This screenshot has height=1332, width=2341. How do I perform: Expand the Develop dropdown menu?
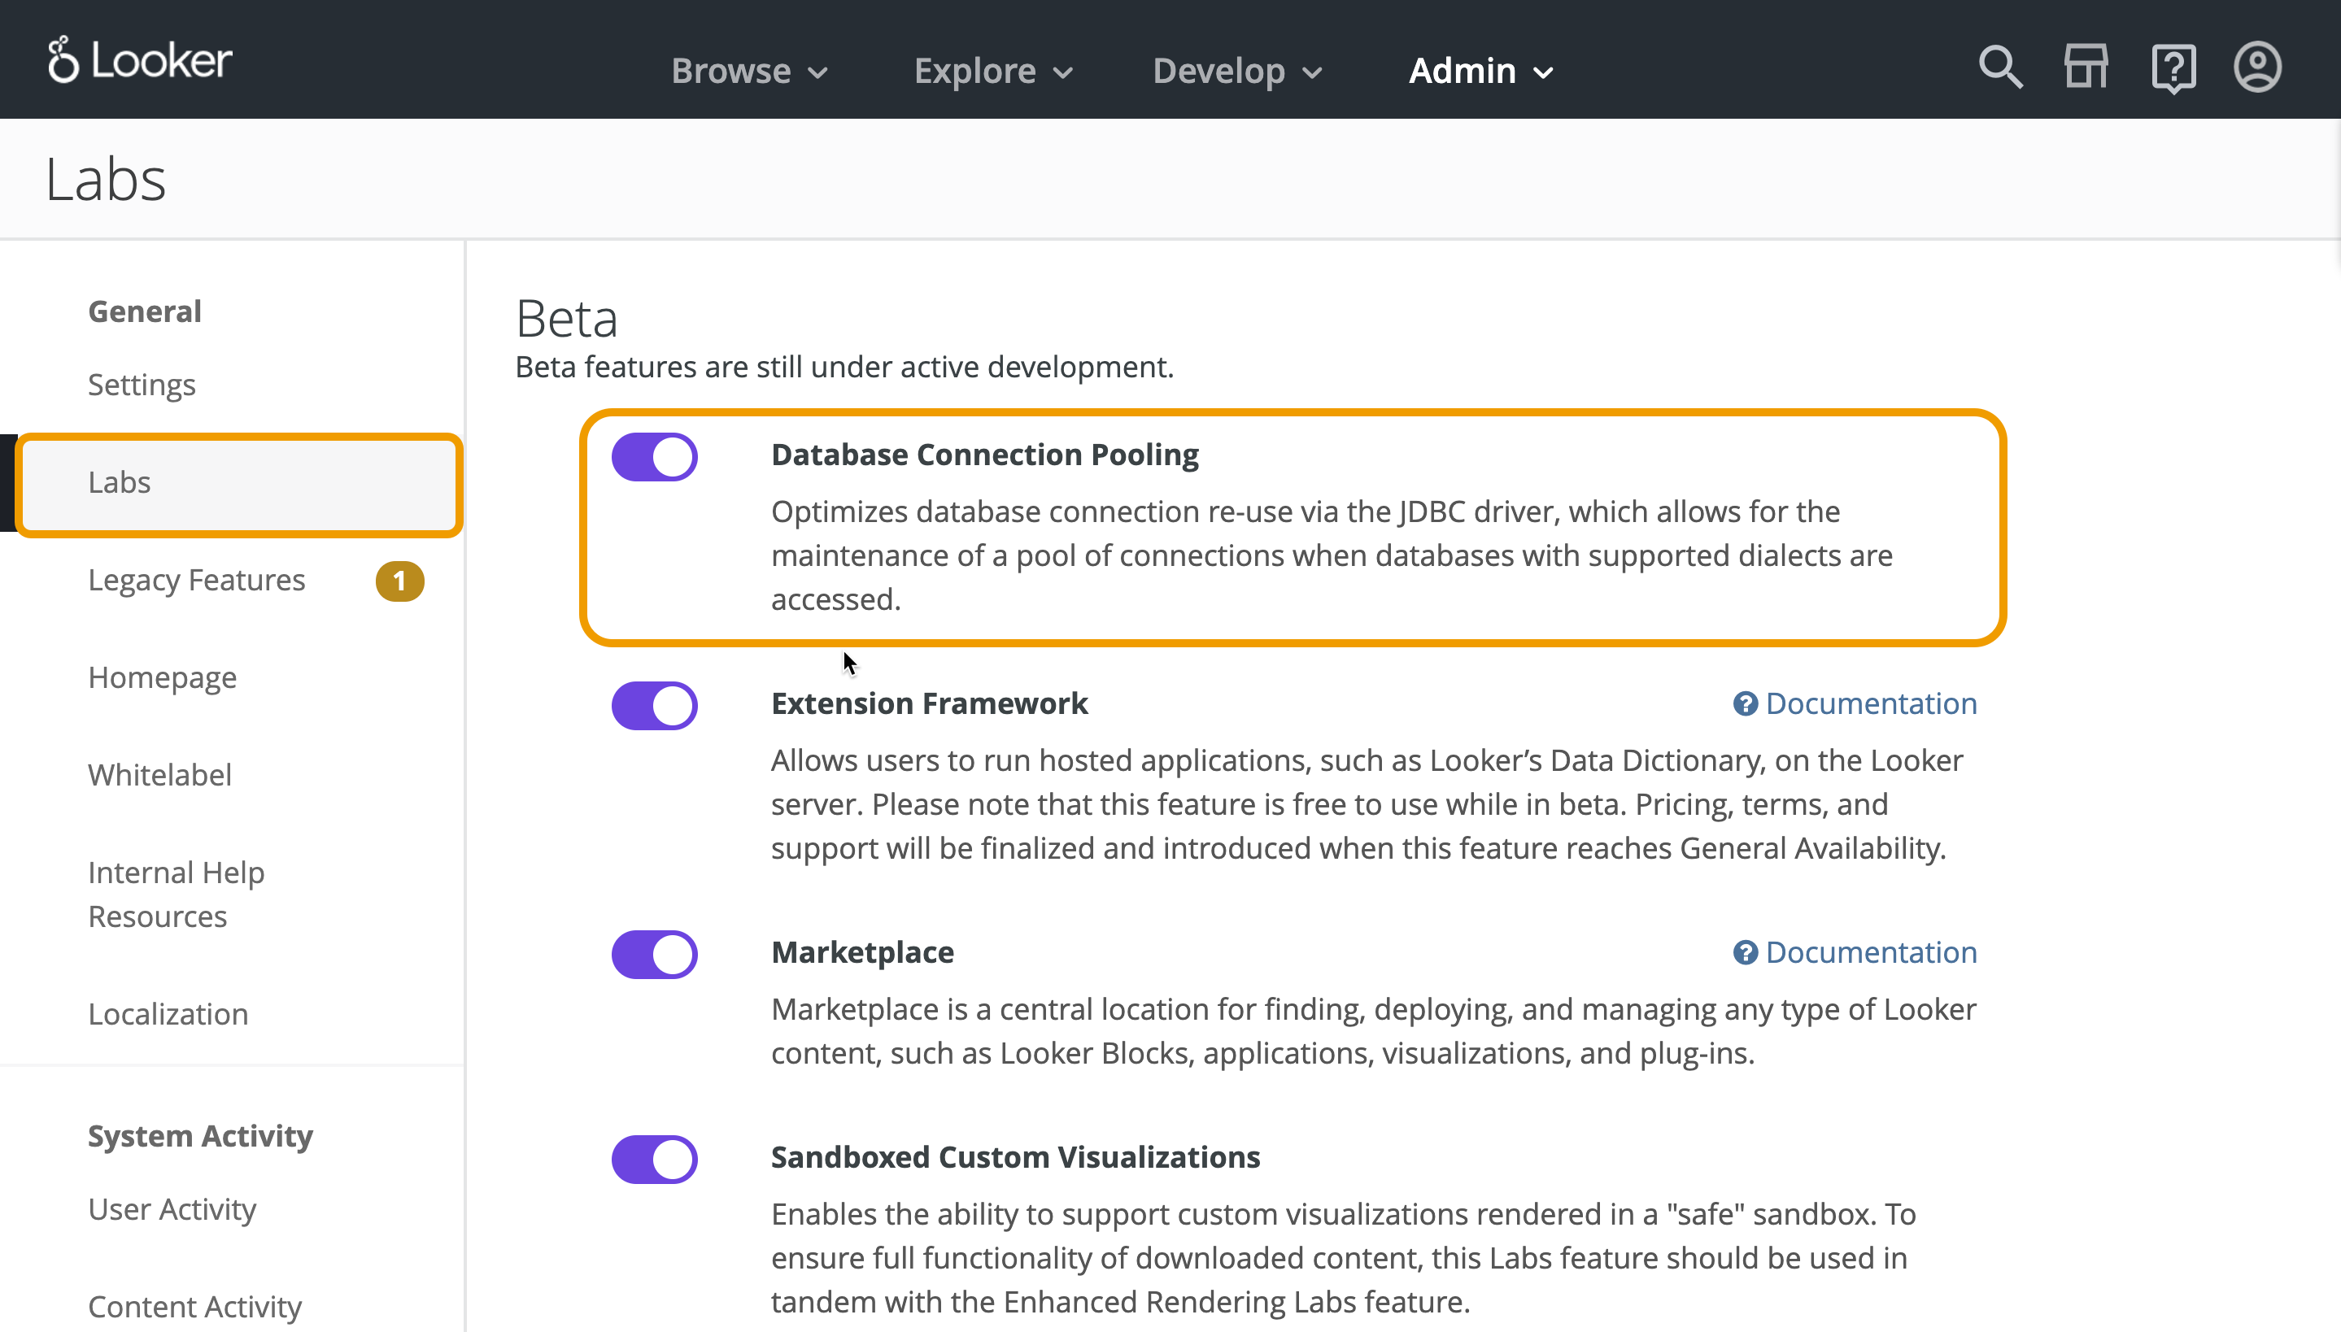coord(1237,72)
